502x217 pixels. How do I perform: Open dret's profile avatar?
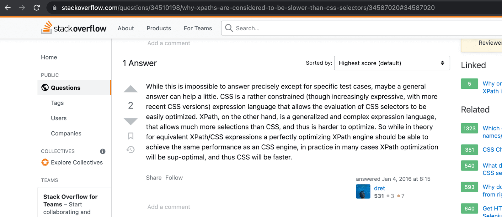coord(363,191)
